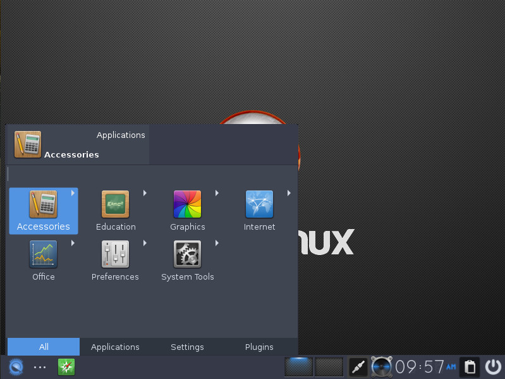Expand the Internet submenu arrow
Screen dimensions: 505x379
pos(289,193)
